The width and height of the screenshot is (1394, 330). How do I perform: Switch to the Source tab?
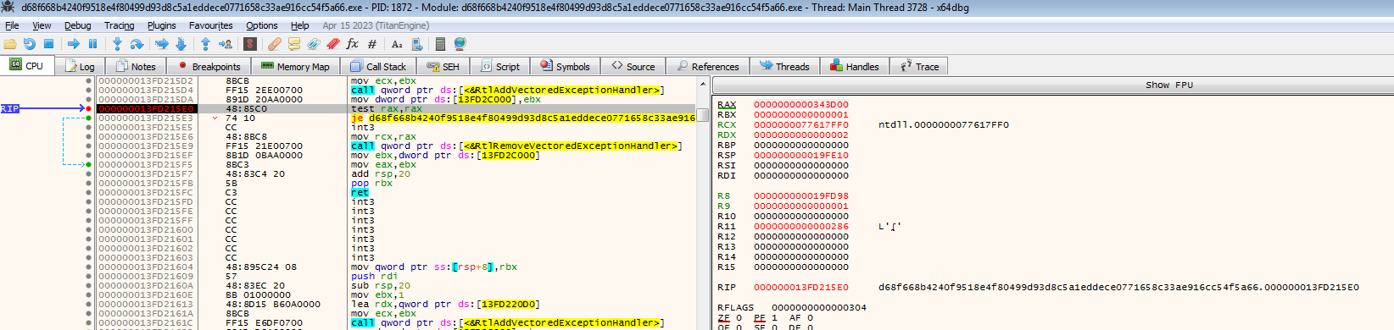coord(633,66)
